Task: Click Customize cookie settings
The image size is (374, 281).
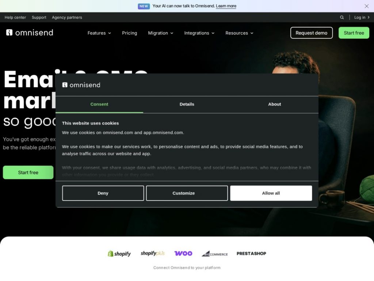Action: [187, 193]
